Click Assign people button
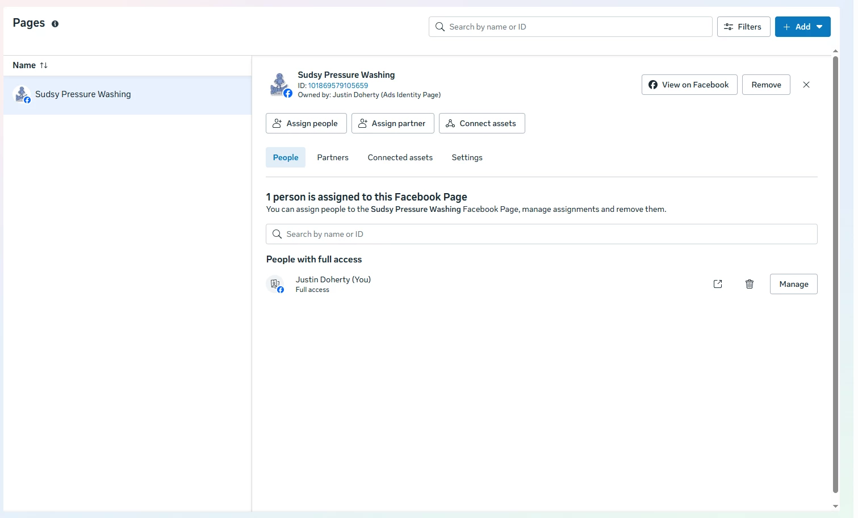This screenshot has width=858, height=518. click(x=306, y=123)
